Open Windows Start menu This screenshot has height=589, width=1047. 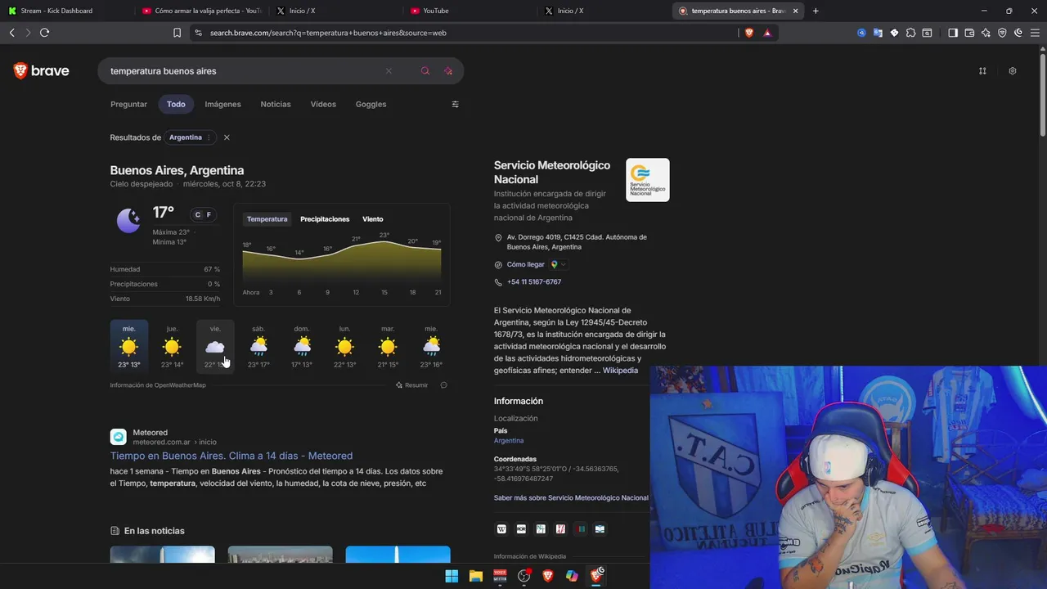click(452, 576)
